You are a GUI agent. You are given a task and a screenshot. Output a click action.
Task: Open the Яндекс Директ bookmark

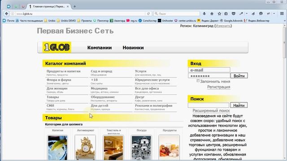click(208, 21)
